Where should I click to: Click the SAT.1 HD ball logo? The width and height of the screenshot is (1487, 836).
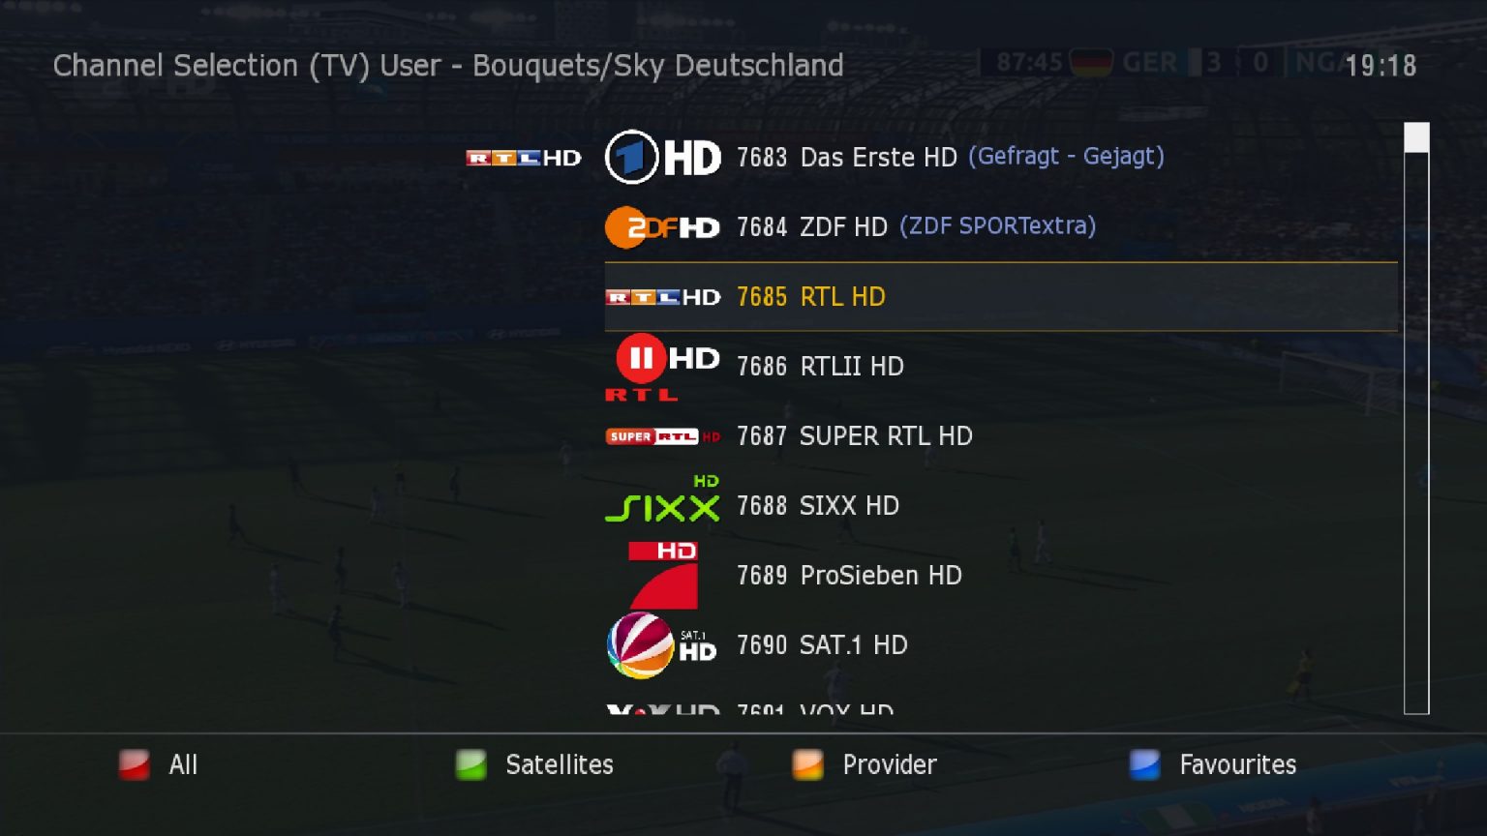[x=663, y=645]
